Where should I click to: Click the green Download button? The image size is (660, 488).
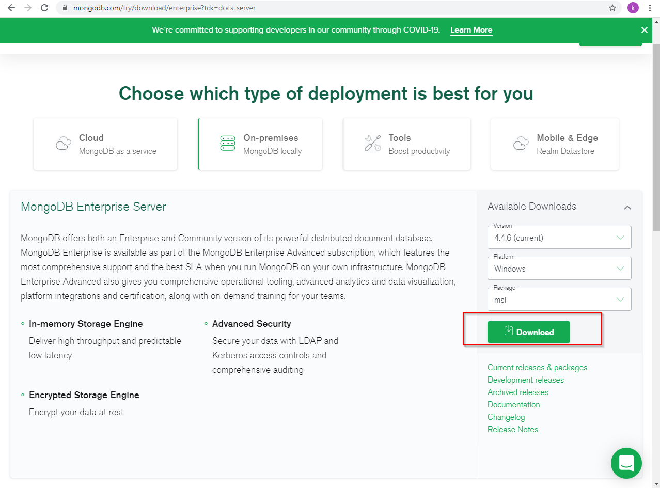pyautogui.click(x=529, y=332)
